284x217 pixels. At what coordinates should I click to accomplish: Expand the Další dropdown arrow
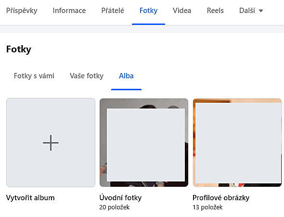tap(261, 11)
